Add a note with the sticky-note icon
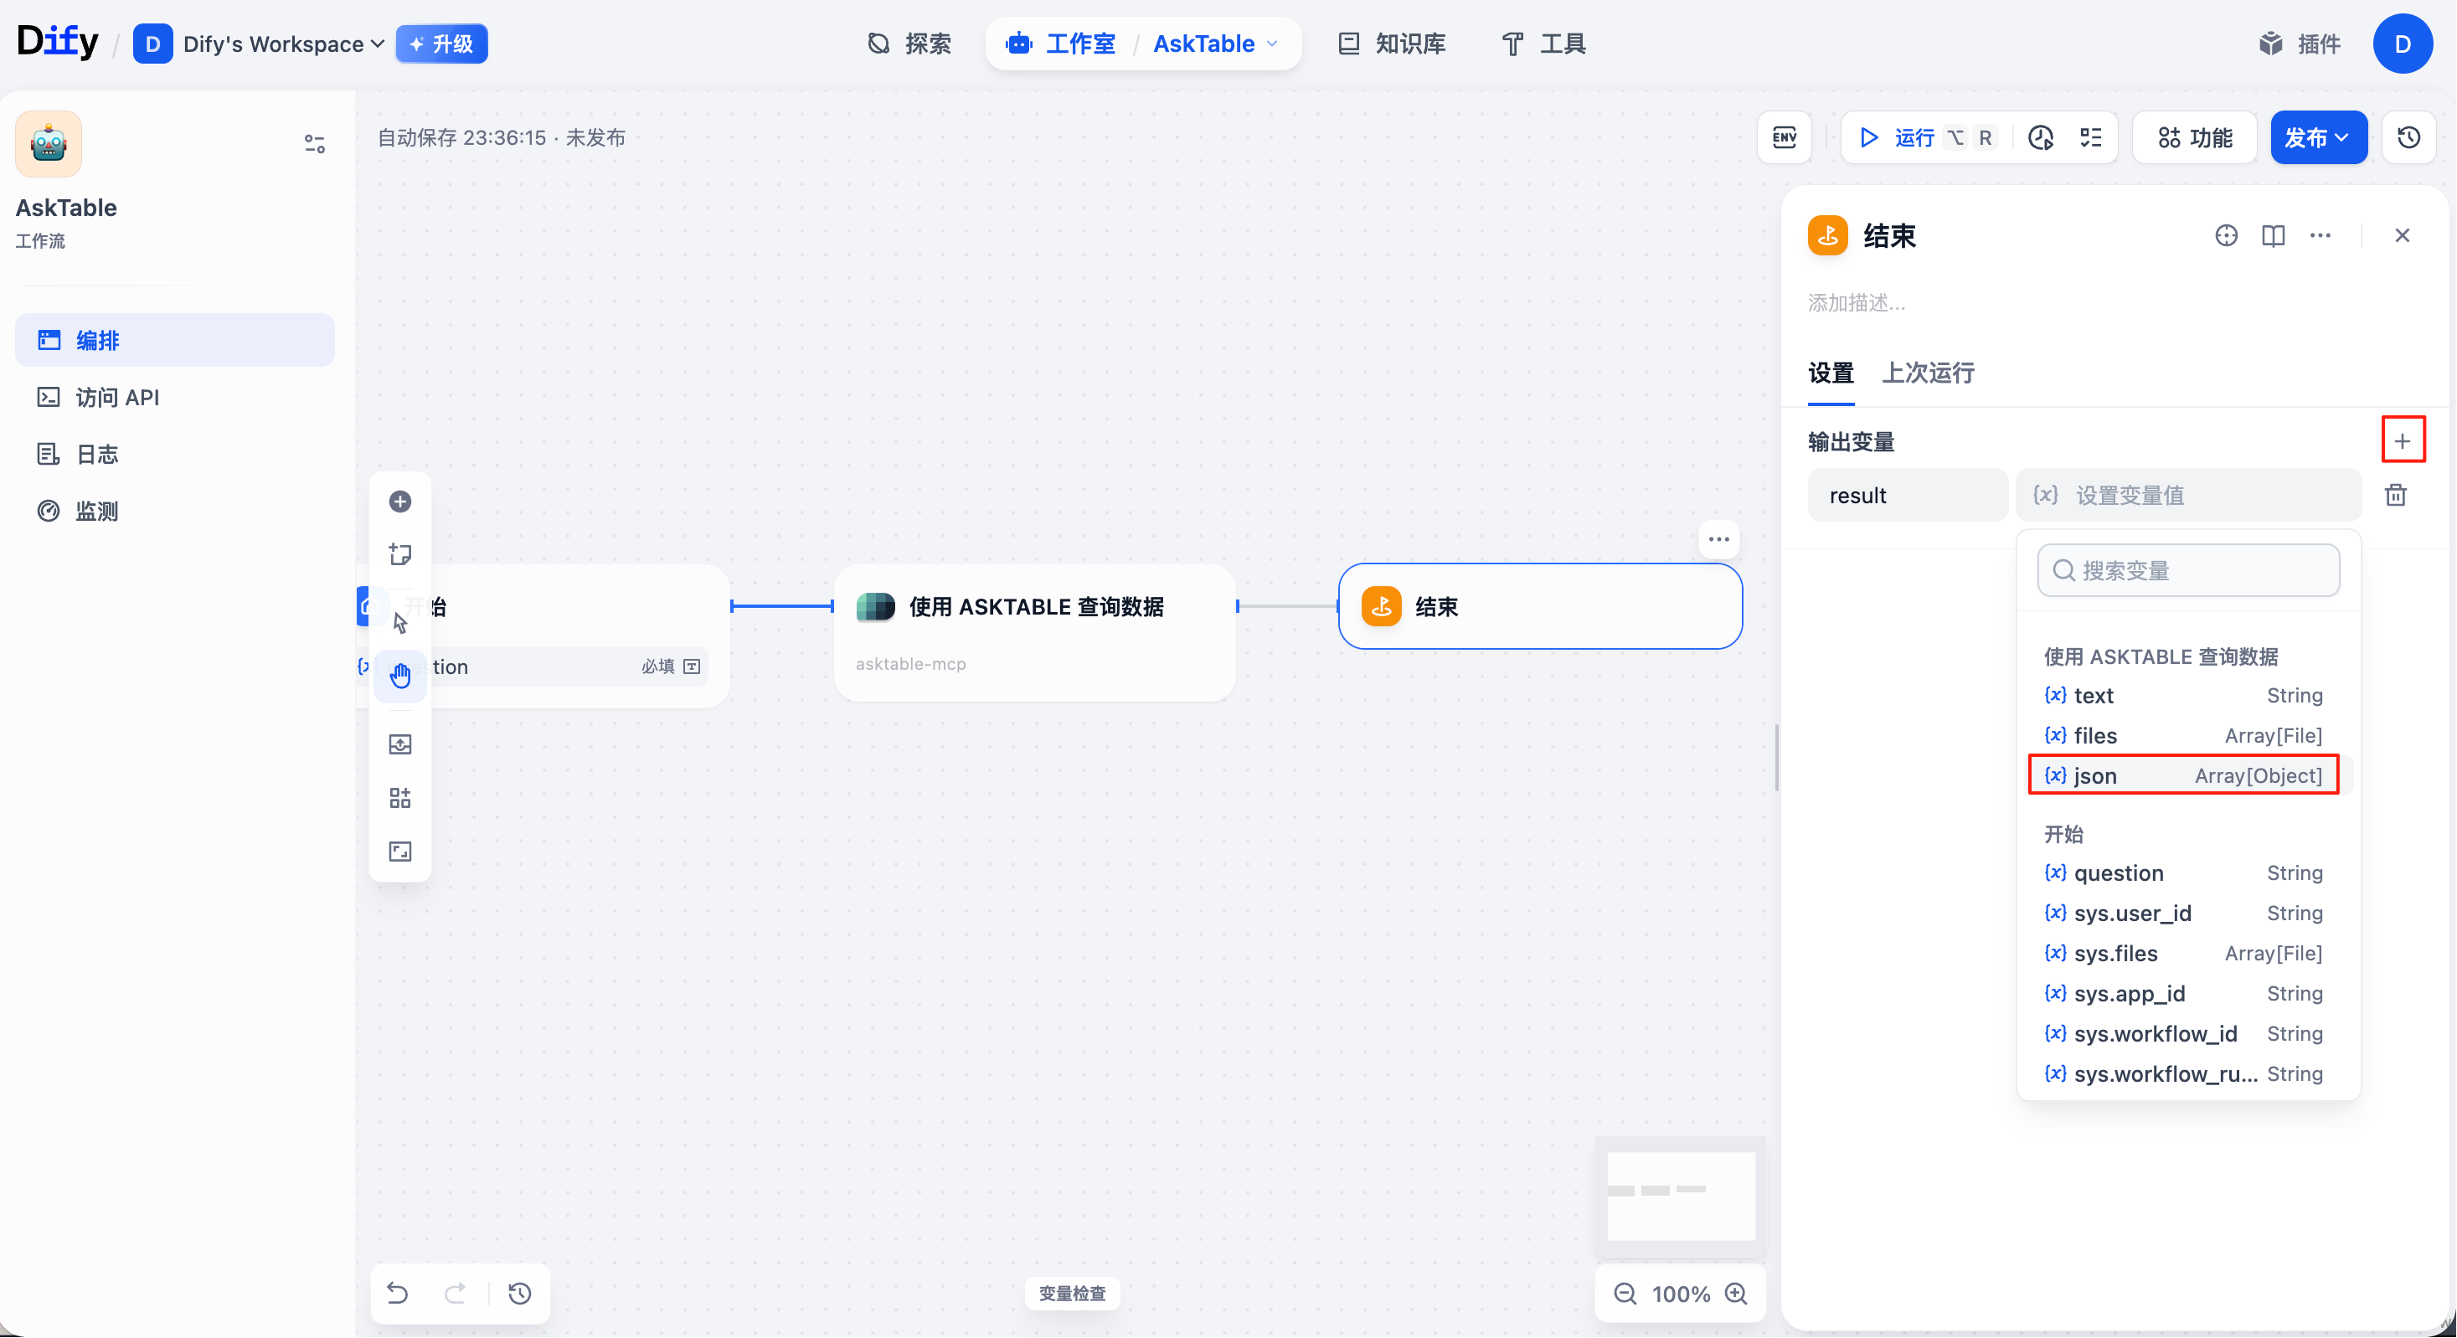 point(399,554)
